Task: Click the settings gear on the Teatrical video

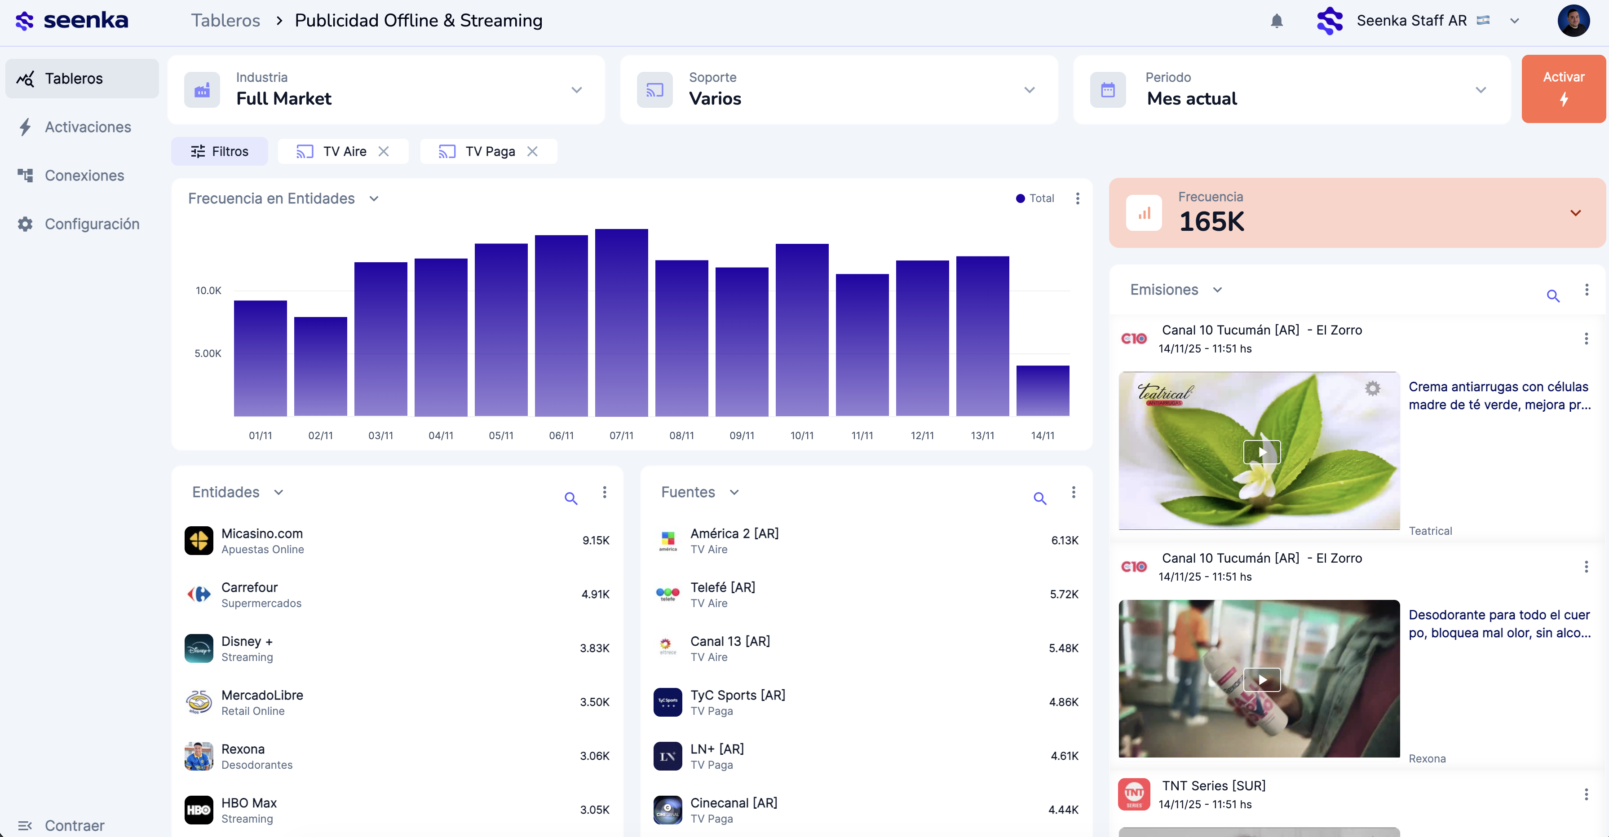Action: (x=1372, y=388)
